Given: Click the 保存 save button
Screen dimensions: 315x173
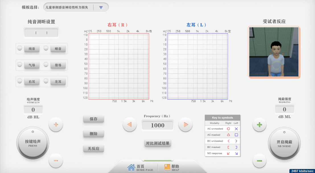Looking at the screenshot, I should pos(94,119).
